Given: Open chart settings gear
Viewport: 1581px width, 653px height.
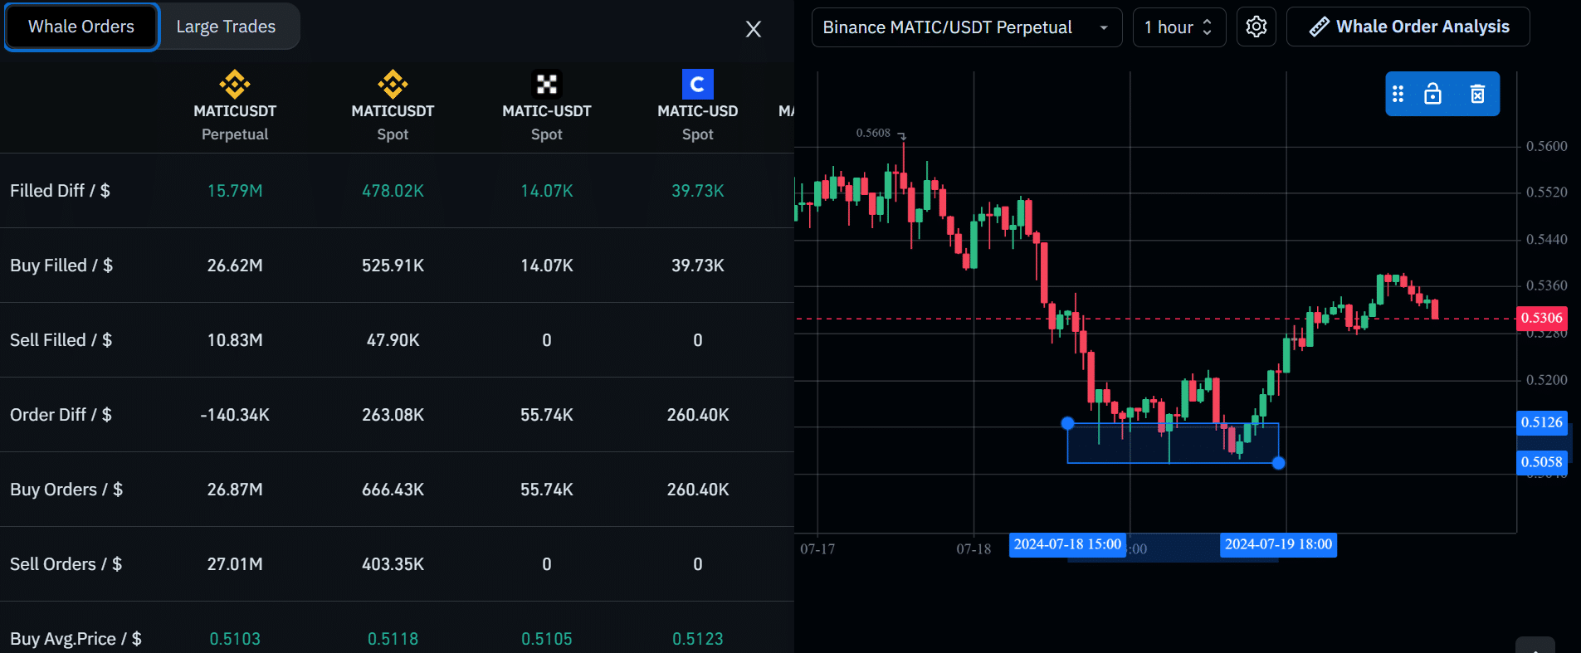Looking at the screenshot, I should point(1257,27).
